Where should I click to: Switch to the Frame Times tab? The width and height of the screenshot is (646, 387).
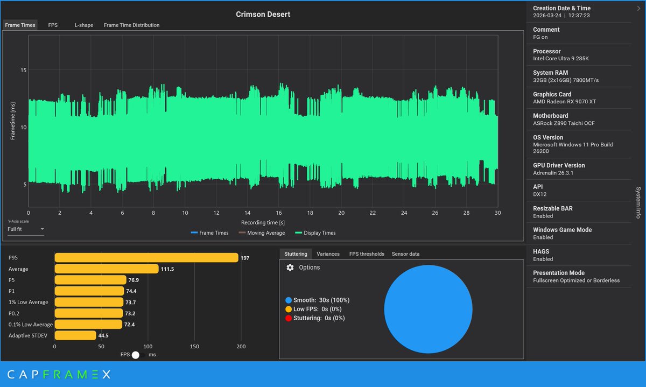(x=20, y=25)
